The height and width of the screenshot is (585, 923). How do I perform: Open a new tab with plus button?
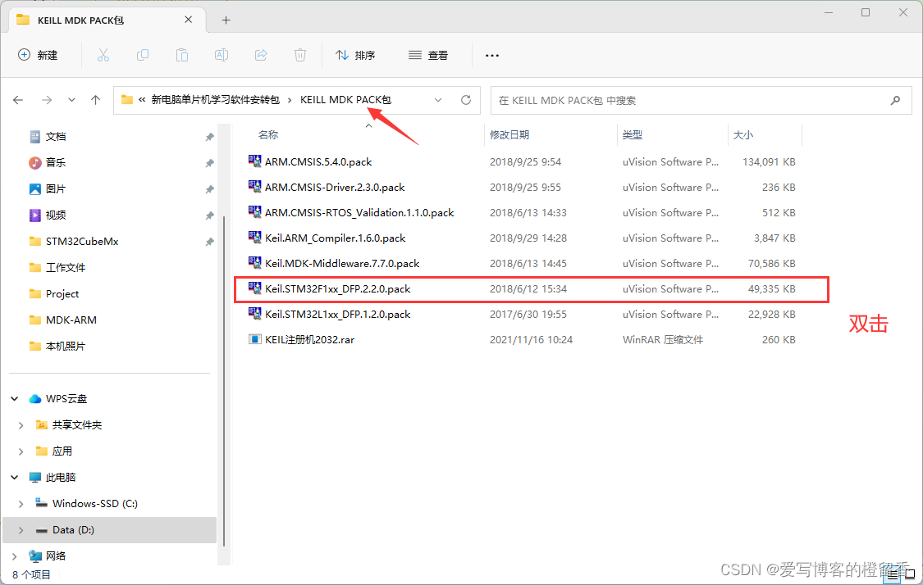(226, 20)
